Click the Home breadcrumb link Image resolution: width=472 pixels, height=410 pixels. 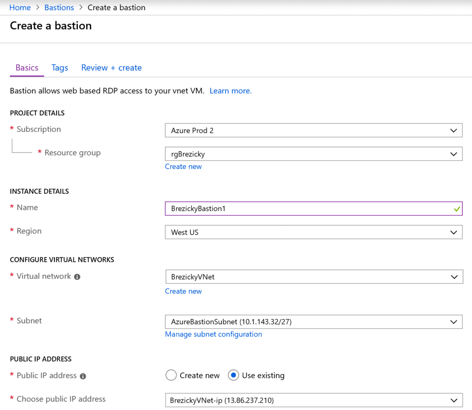pos(20,7)
